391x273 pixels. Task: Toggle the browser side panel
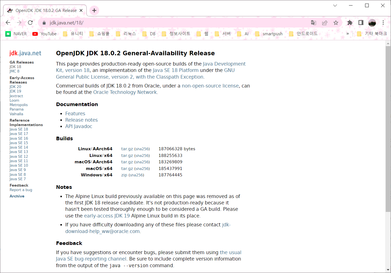(x=361, y=23)
